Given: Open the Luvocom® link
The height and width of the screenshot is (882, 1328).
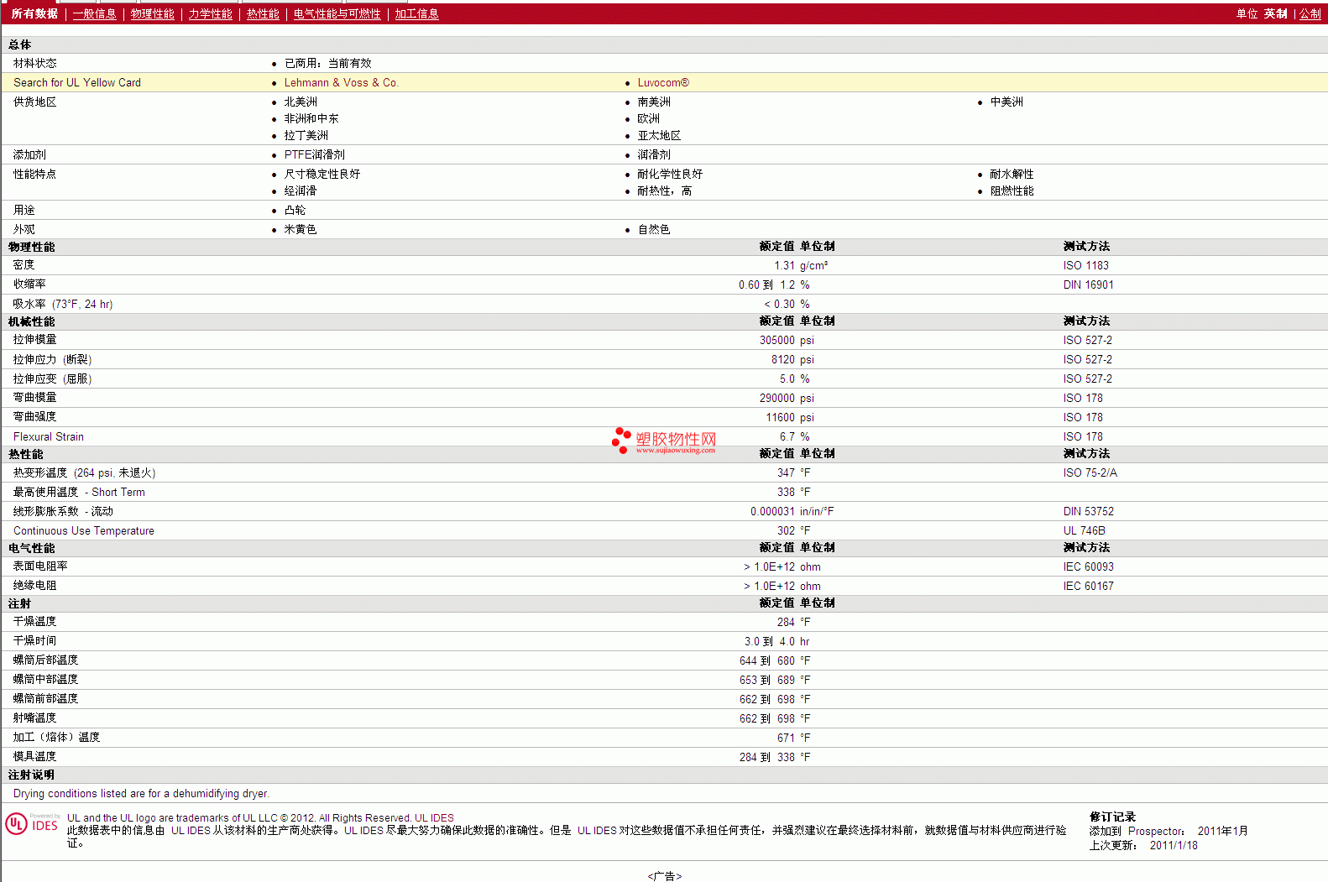Looking at the screenshot, I should point(663,82).
